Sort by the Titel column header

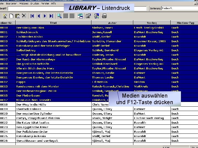(53, 23)
